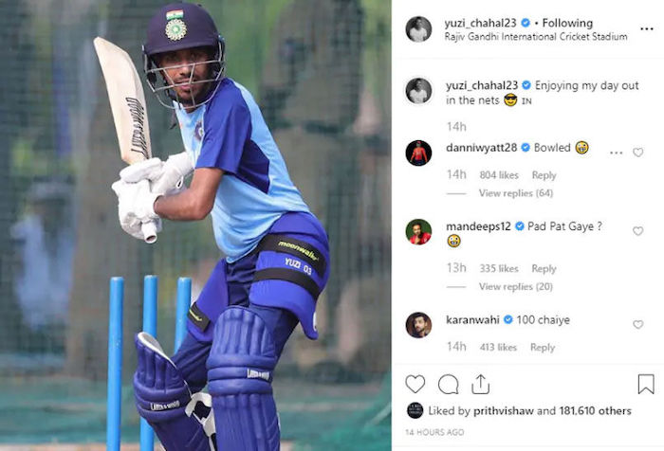Open the prithvishaw liker profile link
The height and width of the screenshot is (451, 664).
pos(503,411)
